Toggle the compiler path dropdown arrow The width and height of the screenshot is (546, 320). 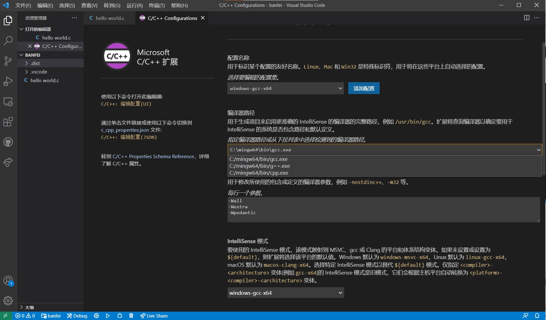tap(539, 150)
